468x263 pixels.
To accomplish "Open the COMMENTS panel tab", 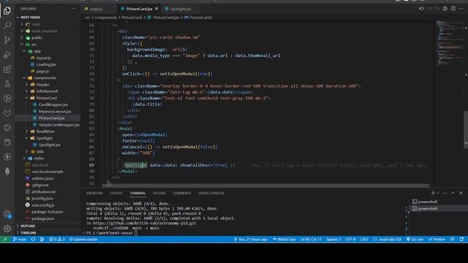I will coord(181,193).
